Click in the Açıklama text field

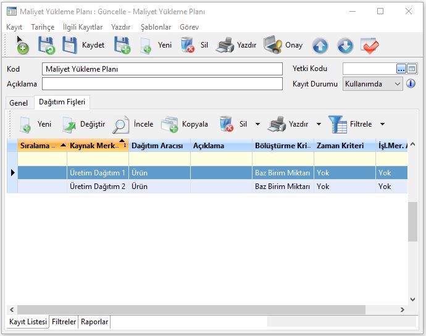coord(162,84)
